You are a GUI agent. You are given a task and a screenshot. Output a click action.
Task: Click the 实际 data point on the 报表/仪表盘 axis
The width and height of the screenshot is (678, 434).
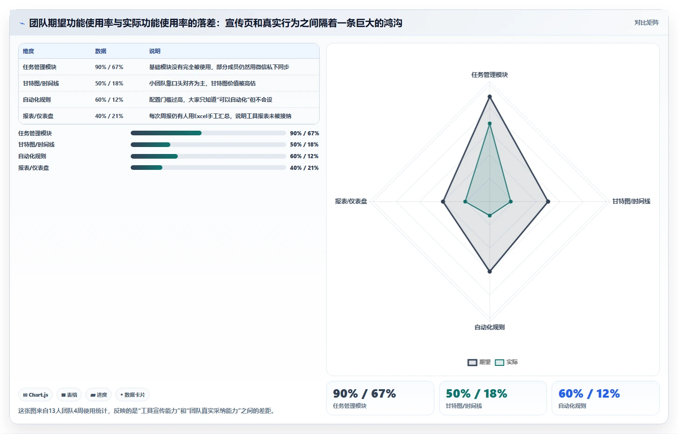[465, 202]
